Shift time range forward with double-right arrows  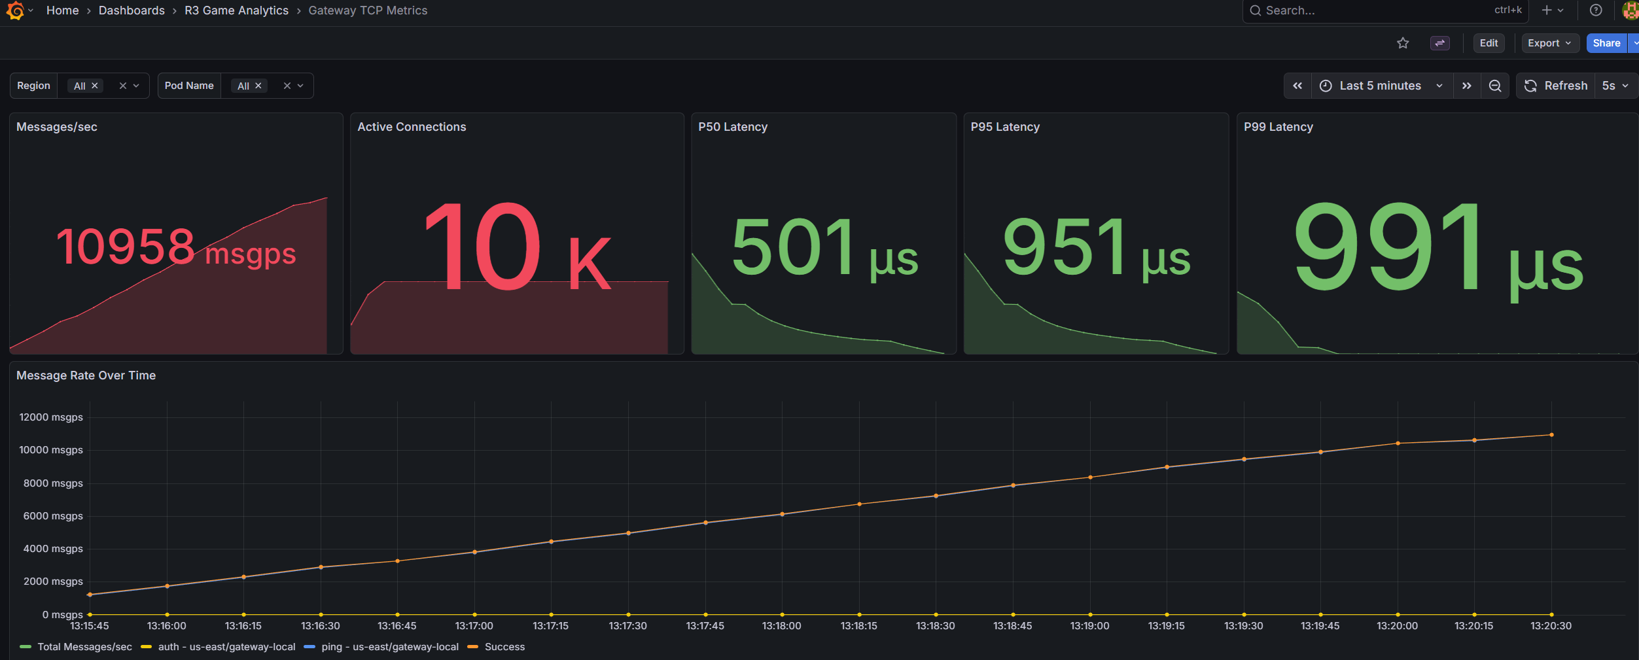pos(1467,86)
